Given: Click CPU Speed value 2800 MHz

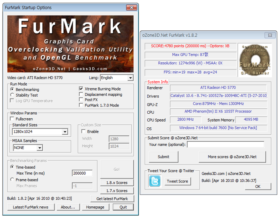Looking at the screenshot, I should pyautogui.click(x=185, y=120).
